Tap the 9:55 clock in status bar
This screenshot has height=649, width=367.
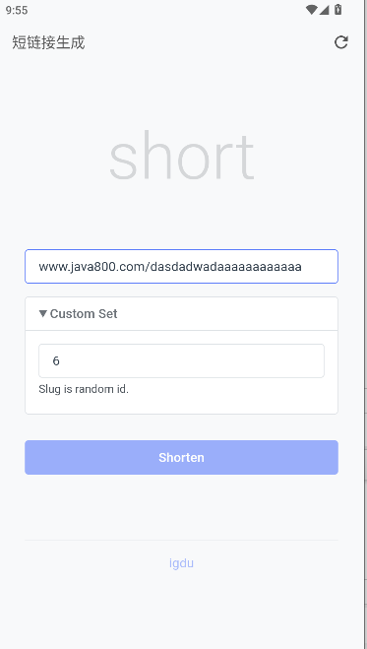click(17, 10)
